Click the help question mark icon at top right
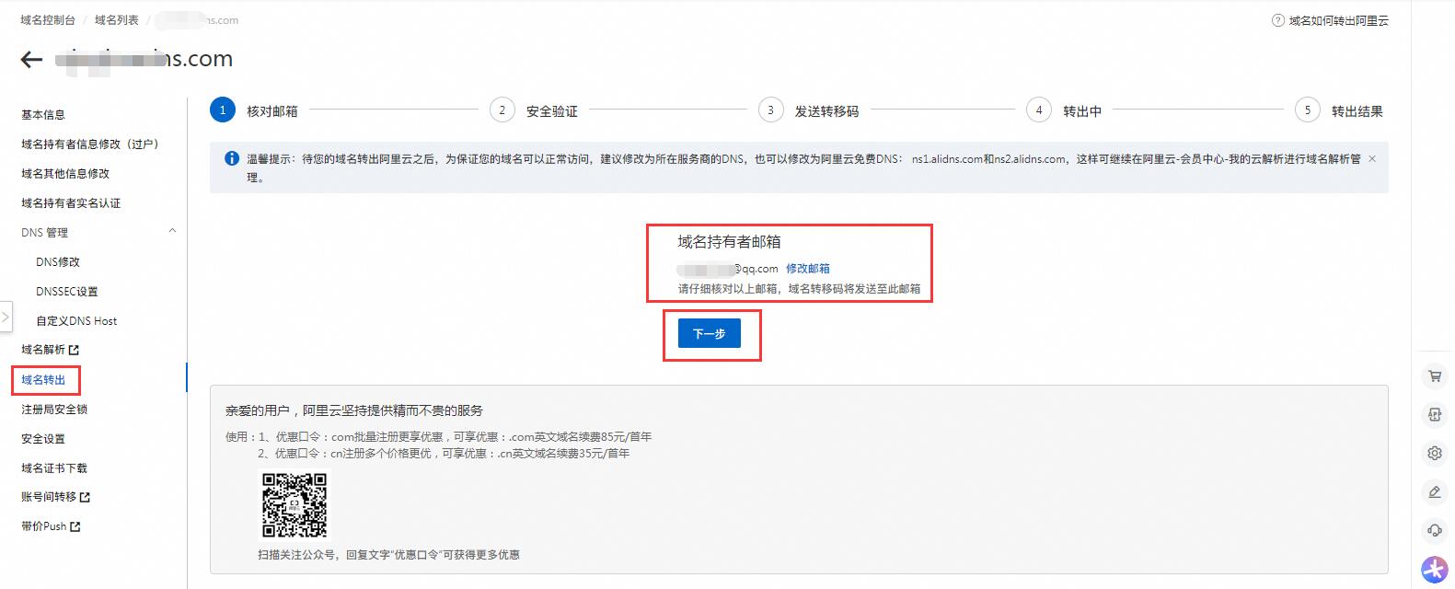The width and height of the screenshot is (1455, 589). click(x=1277, y=20)
